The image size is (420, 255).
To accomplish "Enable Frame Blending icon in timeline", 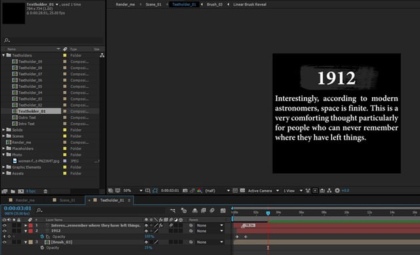I will tap(203, 211).
